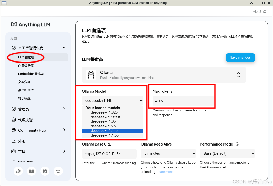
Task: Open 向量数据库 settings page
Action: point(26,66)
